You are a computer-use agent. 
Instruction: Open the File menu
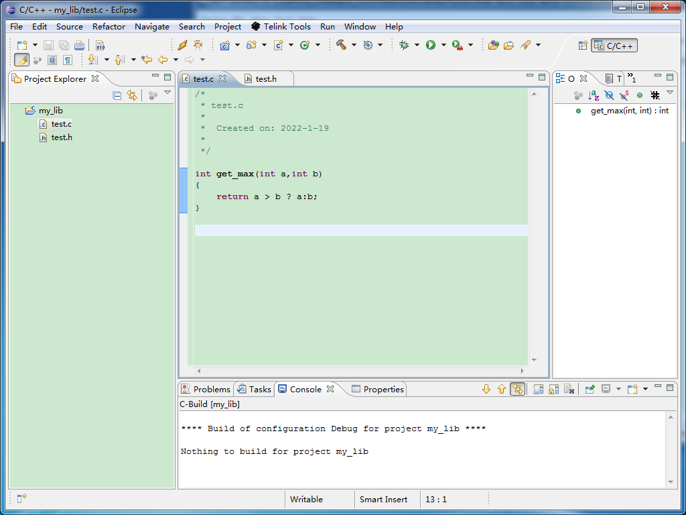pyautogui.click(x=16, y=27)
